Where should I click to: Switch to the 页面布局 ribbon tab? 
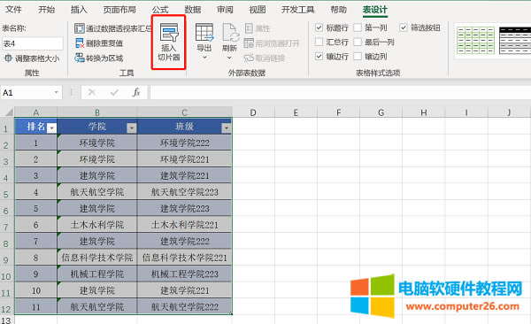coord(119,10)
